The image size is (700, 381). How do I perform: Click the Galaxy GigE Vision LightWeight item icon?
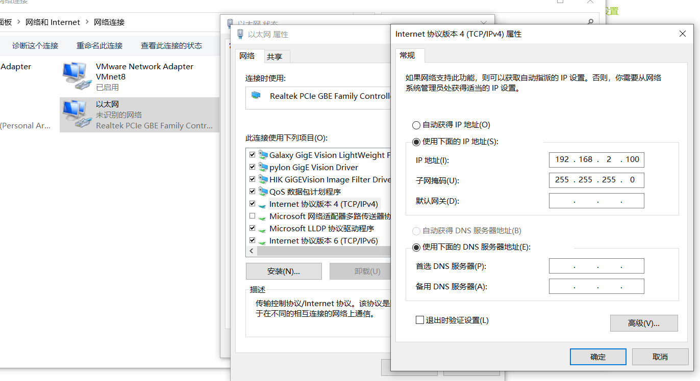coord(263,155)
